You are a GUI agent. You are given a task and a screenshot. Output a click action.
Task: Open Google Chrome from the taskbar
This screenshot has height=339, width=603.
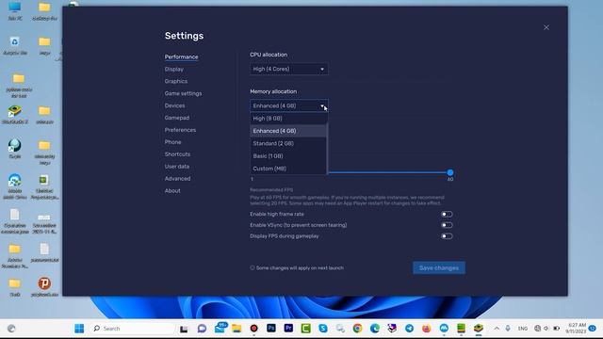[x=358, y=329]
